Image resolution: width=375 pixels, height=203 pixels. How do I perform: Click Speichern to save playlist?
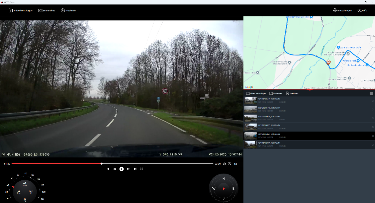click(292, 93)
